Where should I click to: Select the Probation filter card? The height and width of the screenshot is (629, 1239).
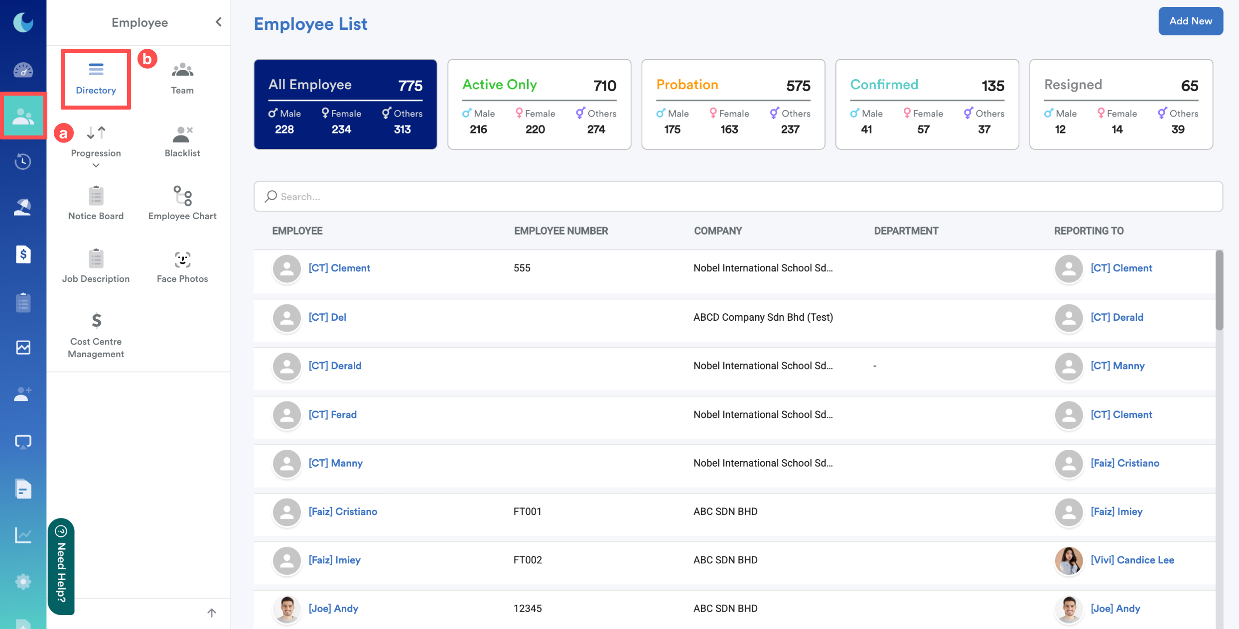(733, 104)
